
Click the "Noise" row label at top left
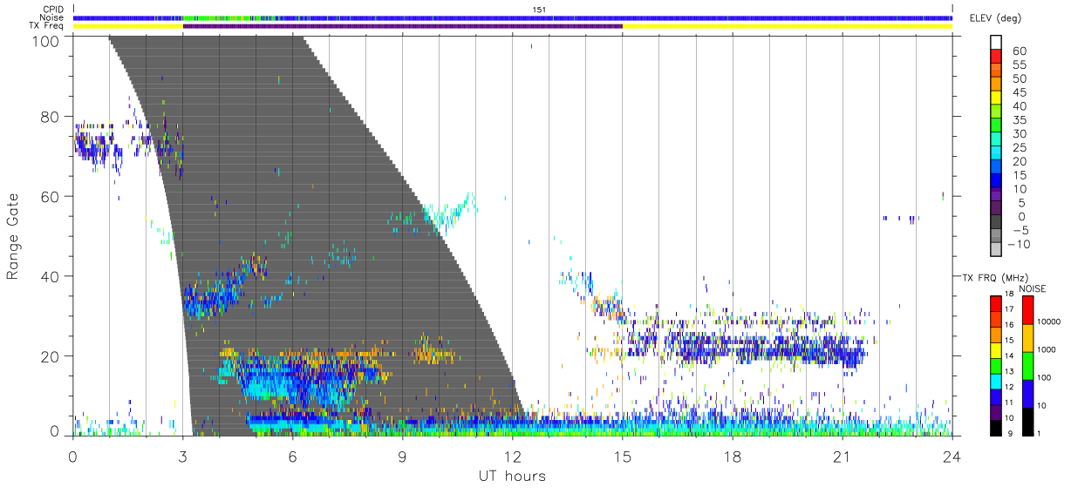[x=52, y=17]
